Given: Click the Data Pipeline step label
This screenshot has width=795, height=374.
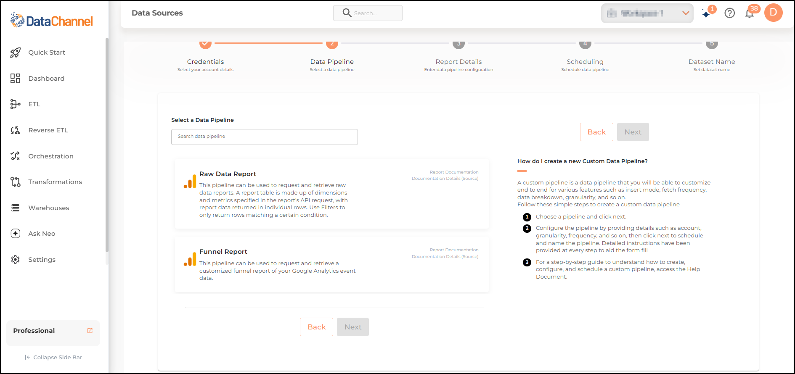Looking at the screenshot, I should coord(332,62).
